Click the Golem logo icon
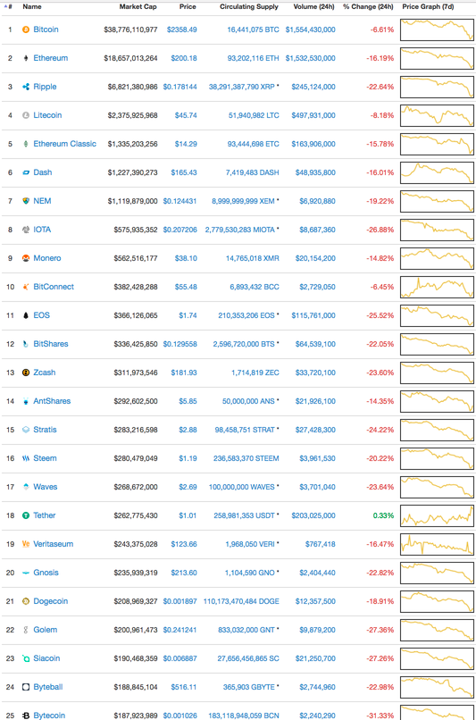 coord(26,630)
